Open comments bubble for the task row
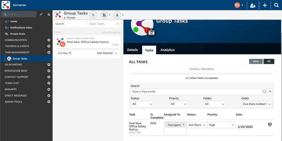The height and width of the screenshot is (141, 282). 270,124
